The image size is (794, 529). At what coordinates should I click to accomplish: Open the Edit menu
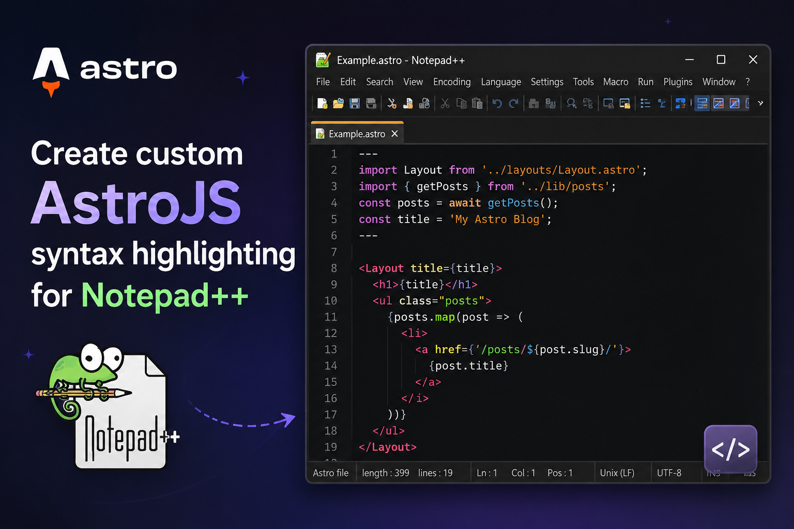348,82
